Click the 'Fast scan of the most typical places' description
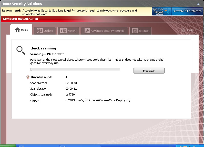204x147 pixels. point(97,61)
